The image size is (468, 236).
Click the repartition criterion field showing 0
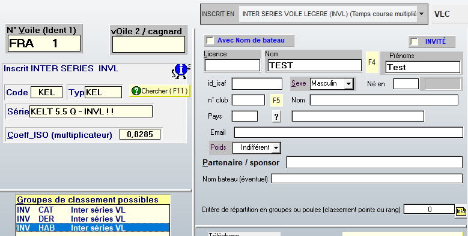click(429, 210)
